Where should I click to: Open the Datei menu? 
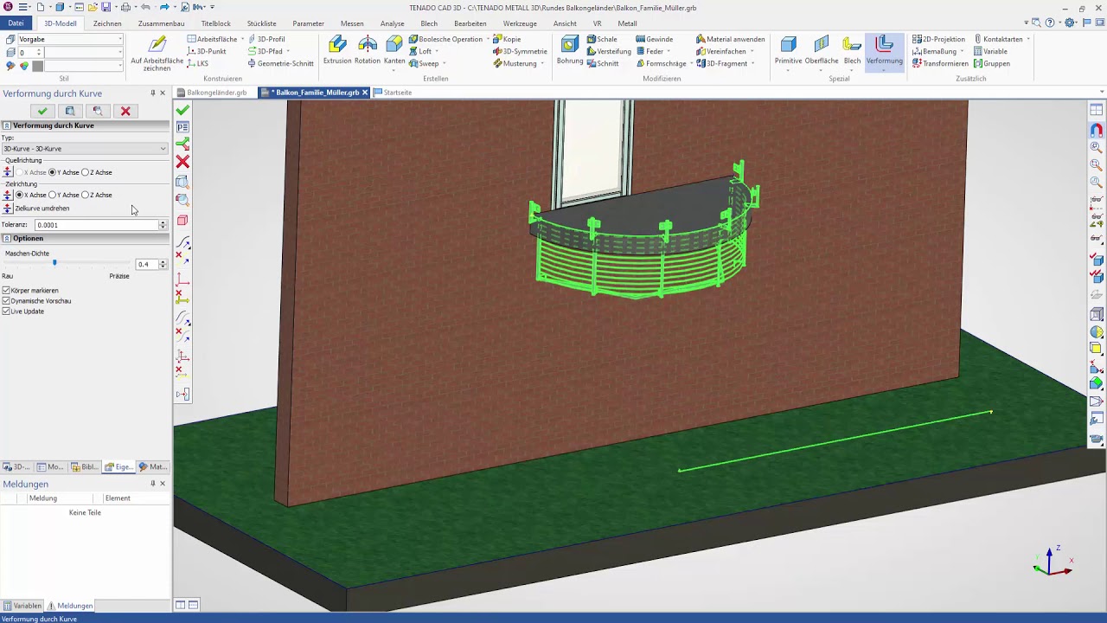tap(16, 23)
